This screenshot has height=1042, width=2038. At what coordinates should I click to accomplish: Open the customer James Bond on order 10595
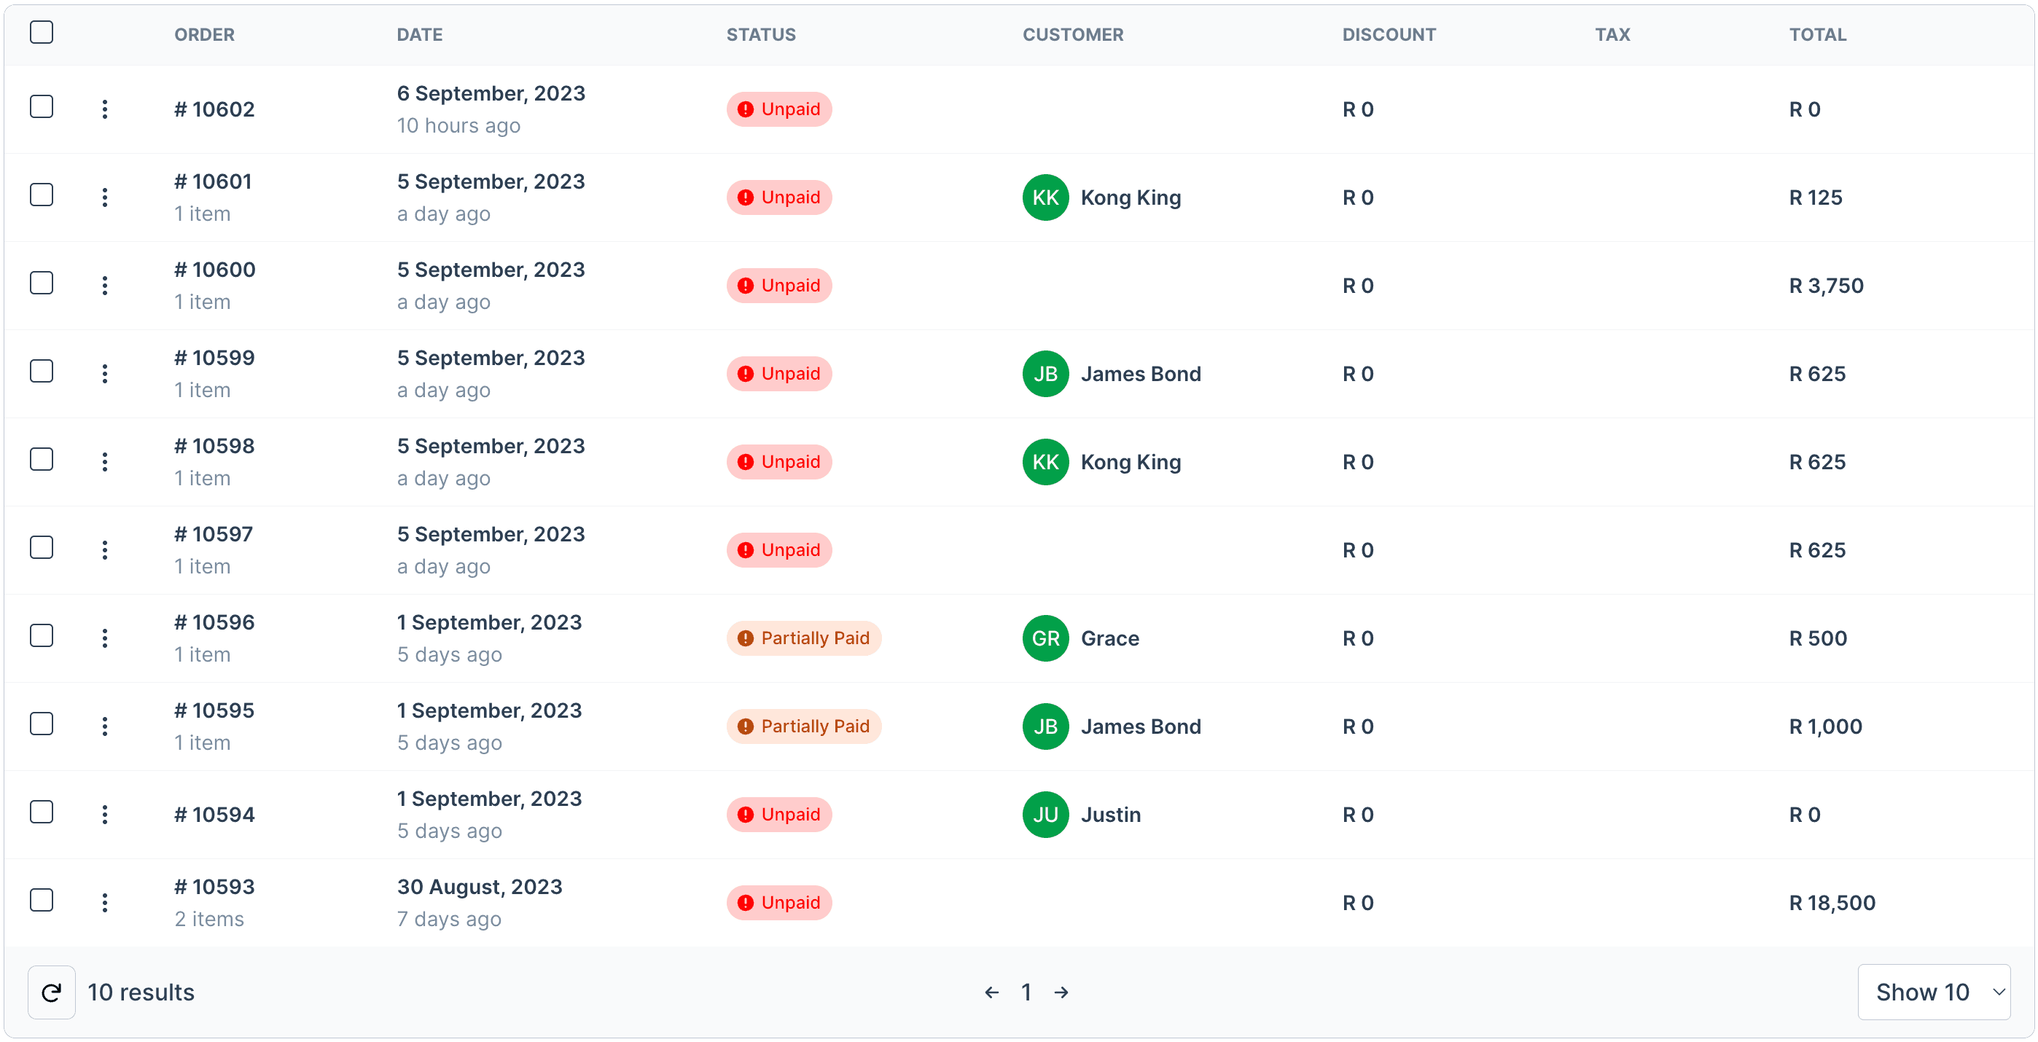1140,726
